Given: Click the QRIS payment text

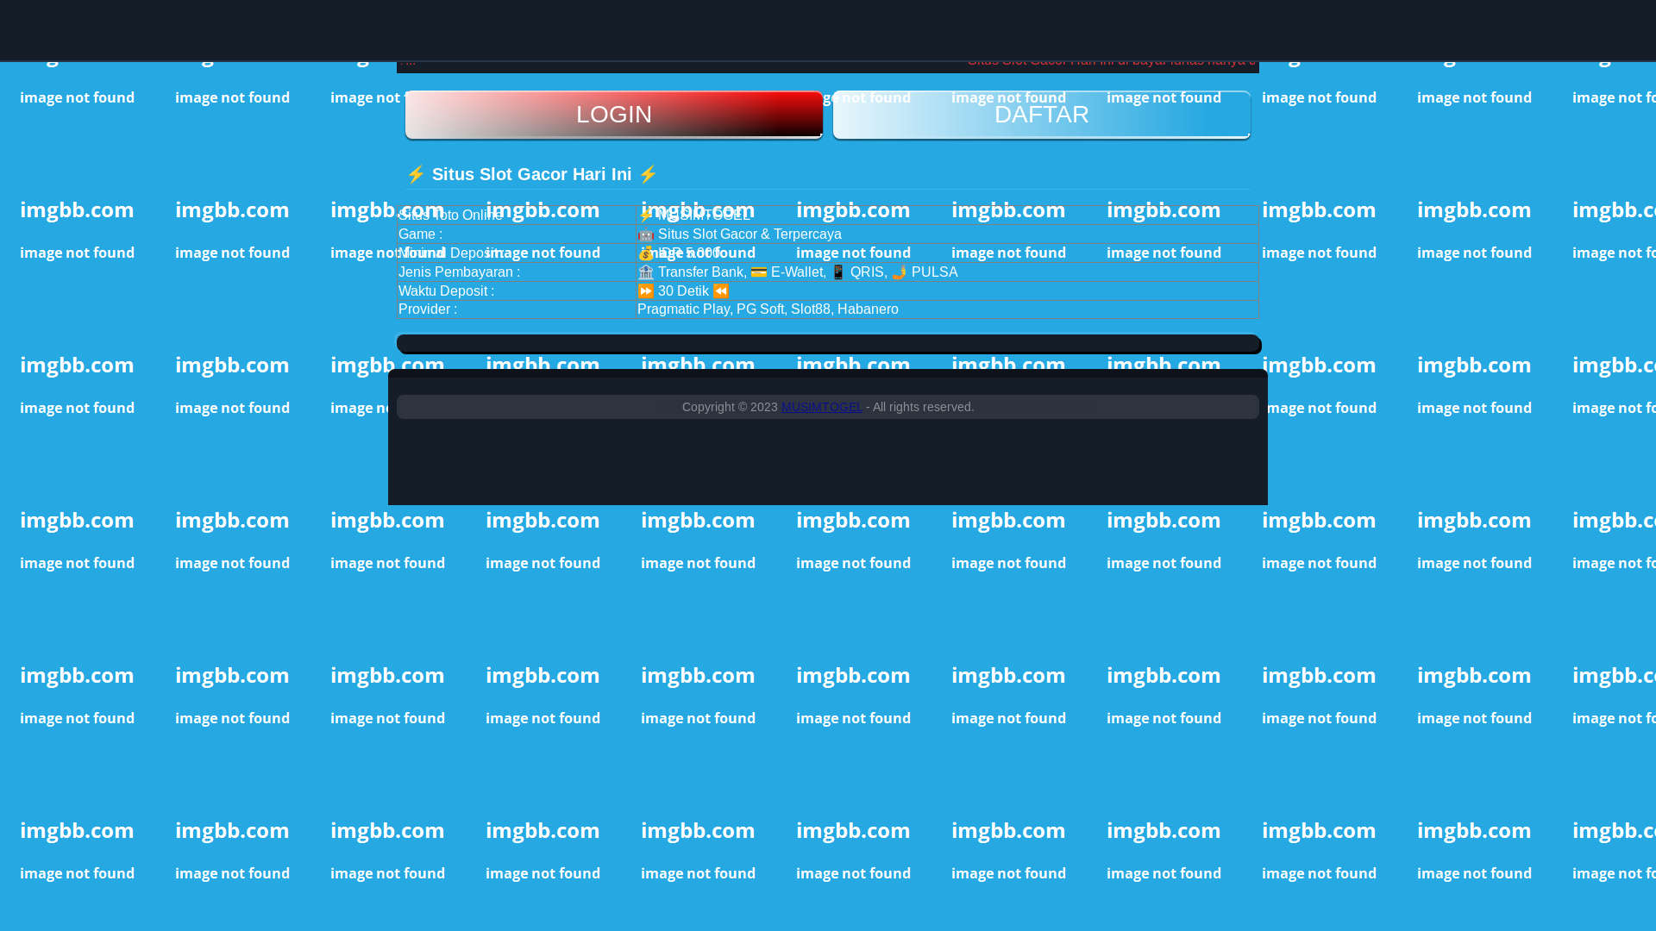Looking at the screenshot, I should [x=866, y=272].
